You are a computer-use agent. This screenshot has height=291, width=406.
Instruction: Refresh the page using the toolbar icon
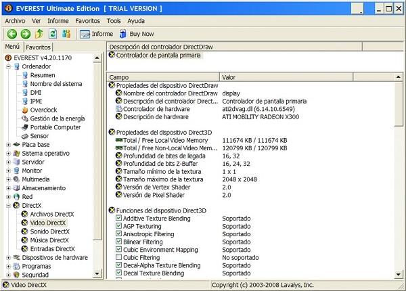tap(53, 34)
